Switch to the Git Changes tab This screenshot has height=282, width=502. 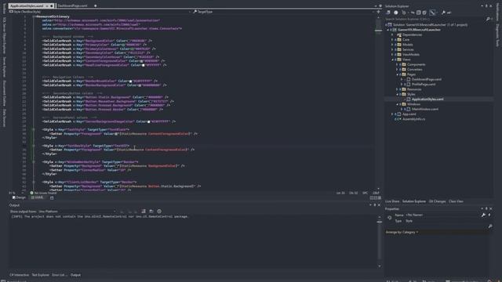click(x=437, y=201)
